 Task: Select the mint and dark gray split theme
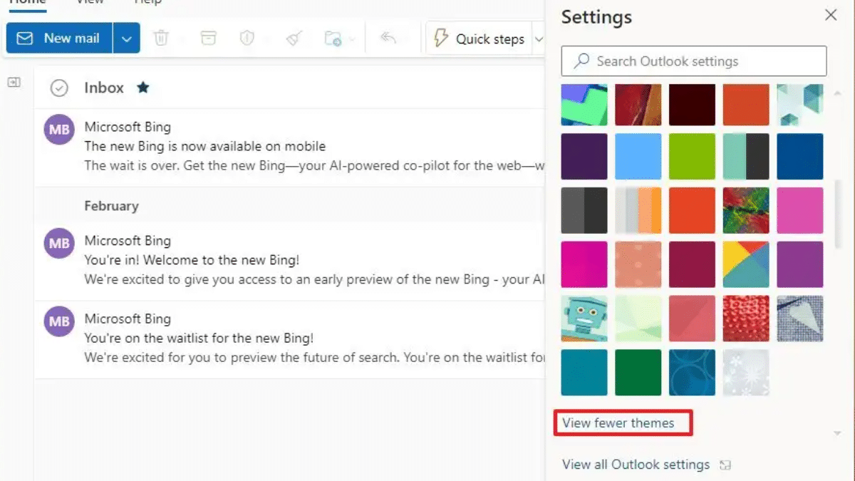[746, 156]
